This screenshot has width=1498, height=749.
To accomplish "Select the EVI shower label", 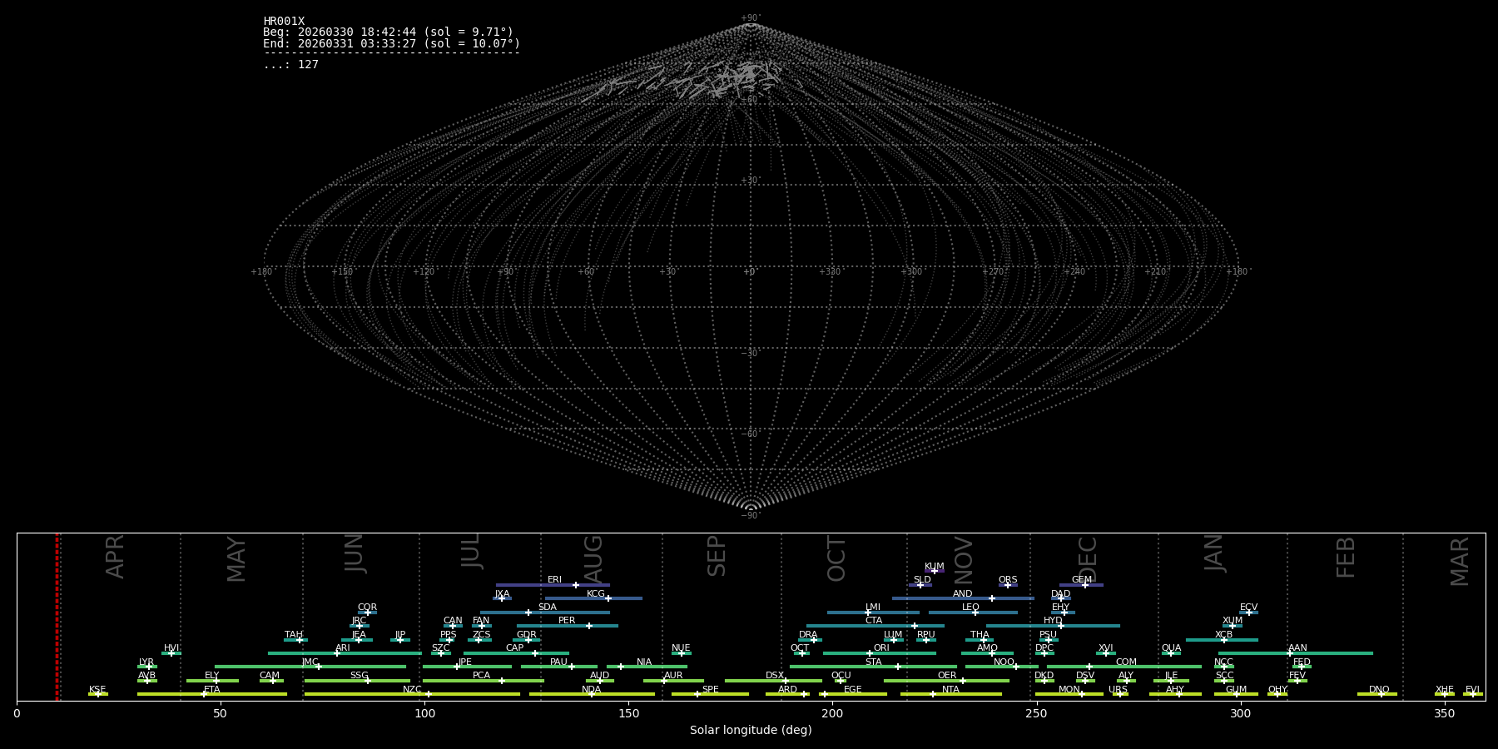I will click(1472, 690).
